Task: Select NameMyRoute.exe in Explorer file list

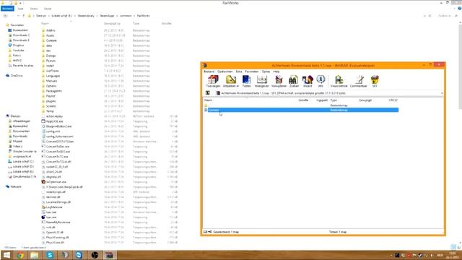Action: tap(58, 222)
